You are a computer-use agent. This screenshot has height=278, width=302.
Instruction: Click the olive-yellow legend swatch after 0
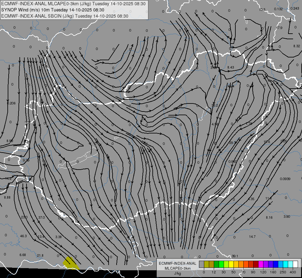206,264
